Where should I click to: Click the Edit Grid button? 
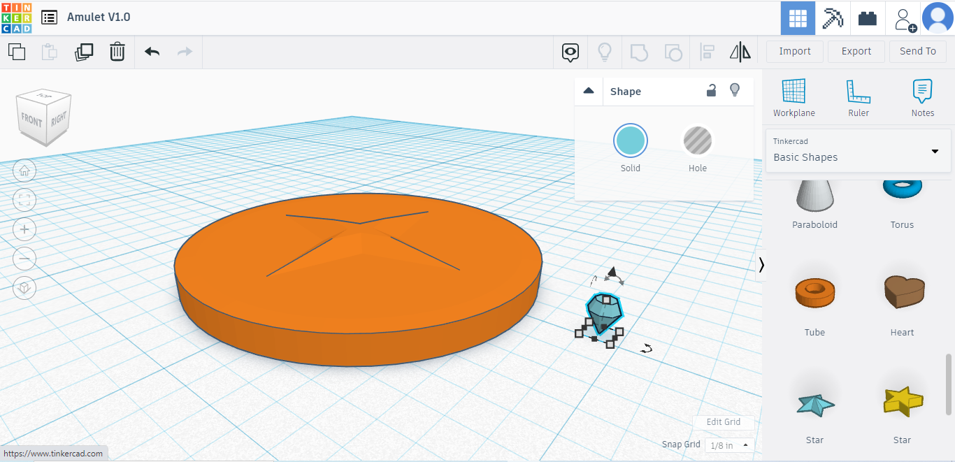tap(724, 422)
